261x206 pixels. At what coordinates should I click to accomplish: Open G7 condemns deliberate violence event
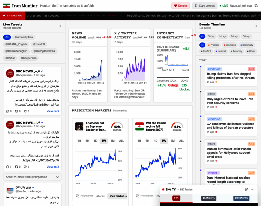[x=231, y=125]
